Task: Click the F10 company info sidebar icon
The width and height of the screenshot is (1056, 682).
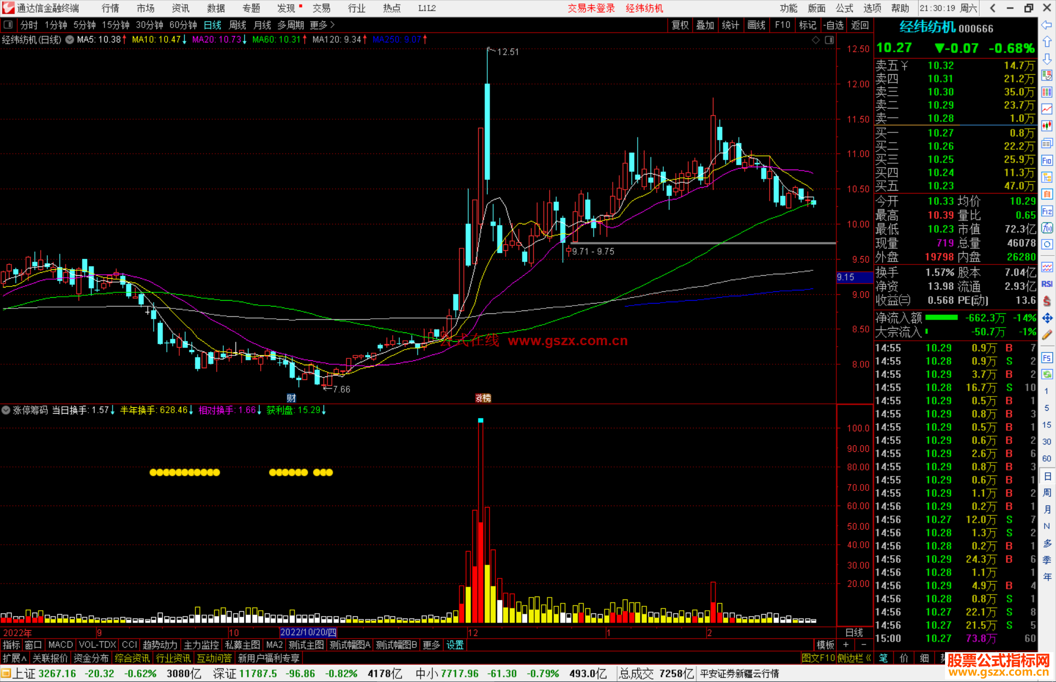Action: click(x=1047, y=160)
